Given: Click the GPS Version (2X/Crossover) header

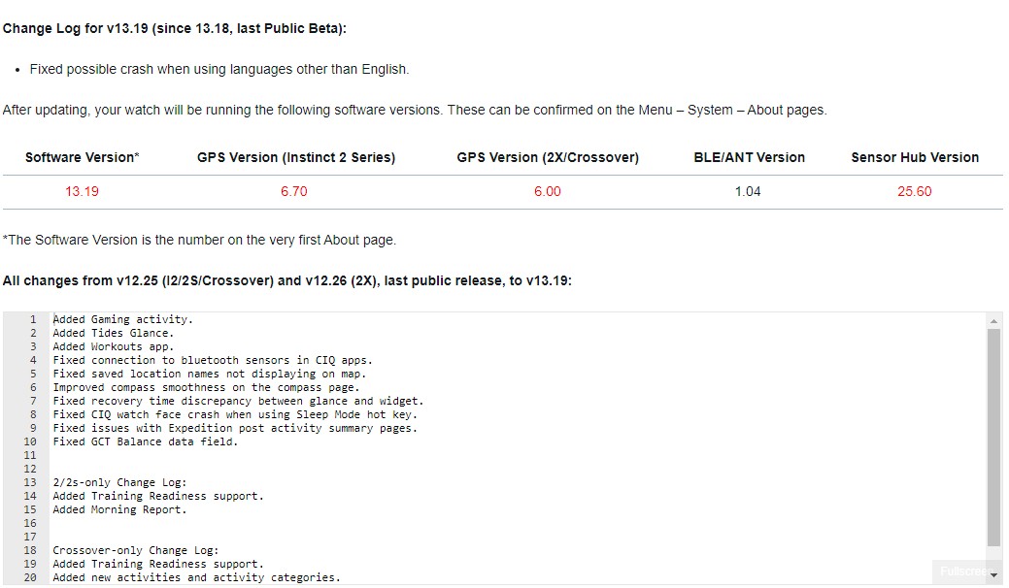Looking at the screenshot, I should click(548, 157).
